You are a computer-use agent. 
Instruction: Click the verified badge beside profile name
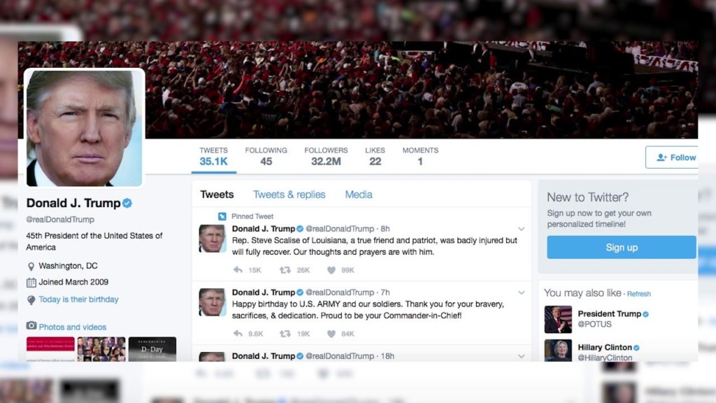(127, 204)
